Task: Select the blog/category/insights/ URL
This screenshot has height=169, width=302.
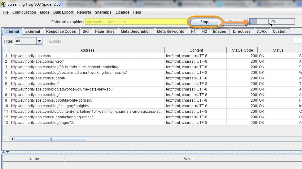Action: (x=50, y=106)
